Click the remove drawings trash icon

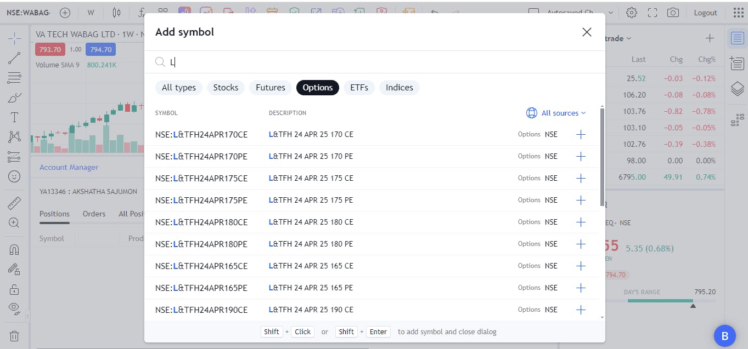pos(14,335)
